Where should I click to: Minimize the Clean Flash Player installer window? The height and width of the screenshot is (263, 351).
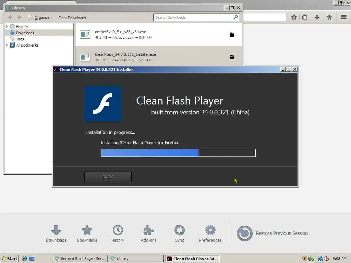click(x=283, y=70)
